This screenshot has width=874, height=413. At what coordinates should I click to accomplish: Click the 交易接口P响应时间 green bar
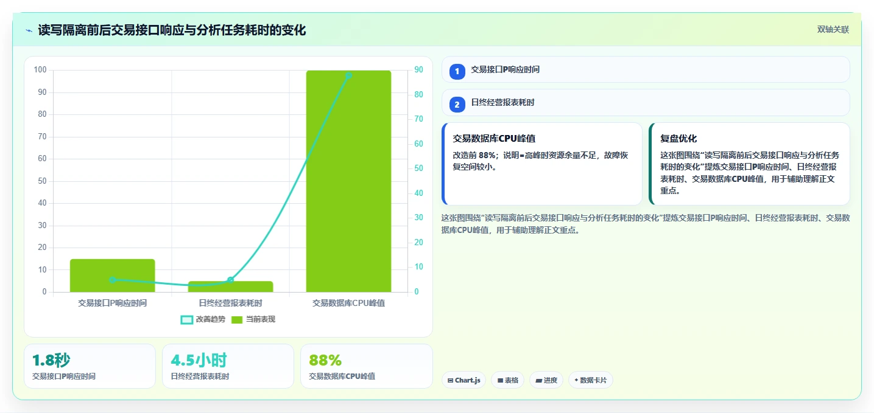tap(112, 276)
